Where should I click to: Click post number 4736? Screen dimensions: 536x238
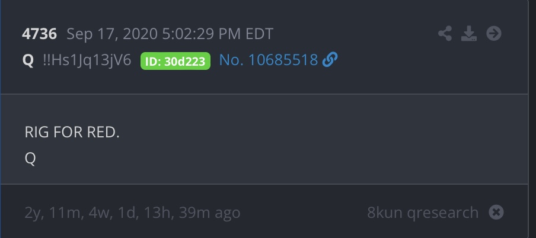click(x=39, y=34)
